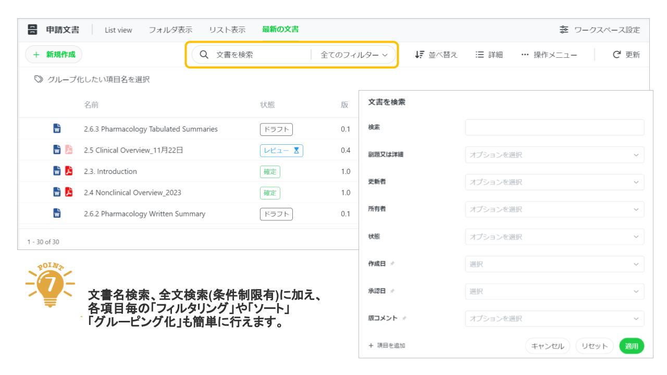Click the 版 column header
Image resolution: width=667 pixels, height=375 pixels.
(x=344, y=105)
